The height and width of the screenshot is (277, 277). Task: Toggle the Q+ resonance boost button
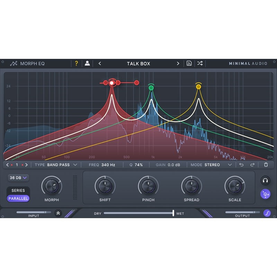(265, 194)
